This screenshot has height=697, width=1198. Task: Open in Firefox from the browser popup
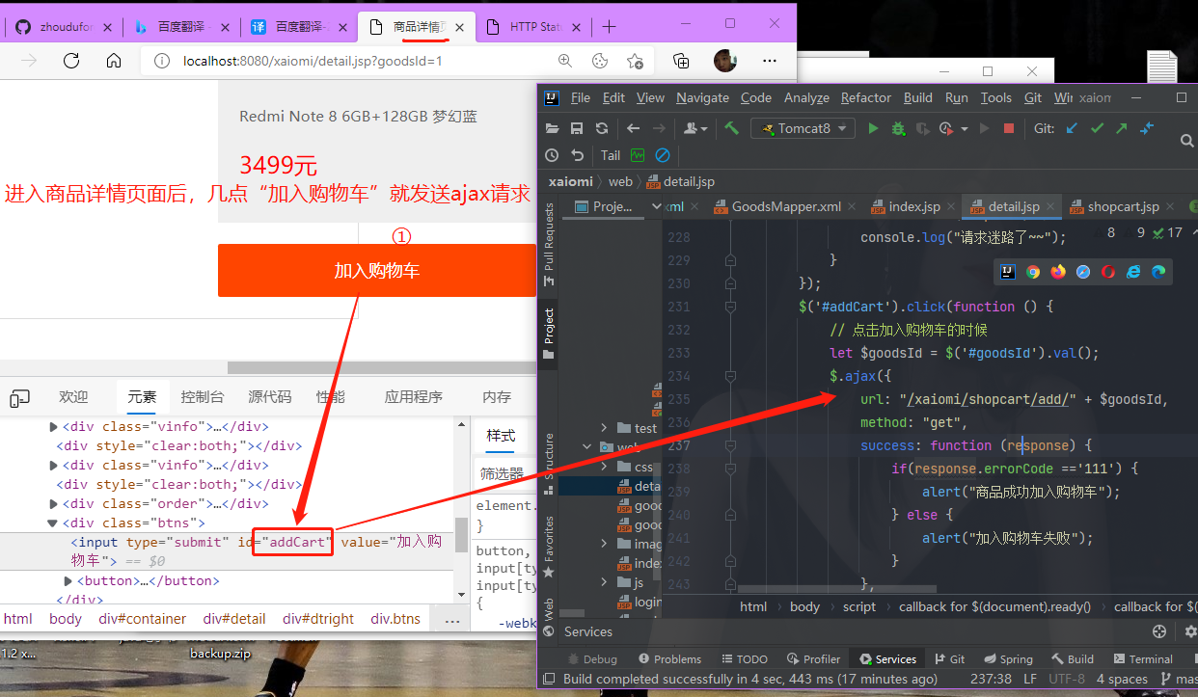click(1058, 272)
